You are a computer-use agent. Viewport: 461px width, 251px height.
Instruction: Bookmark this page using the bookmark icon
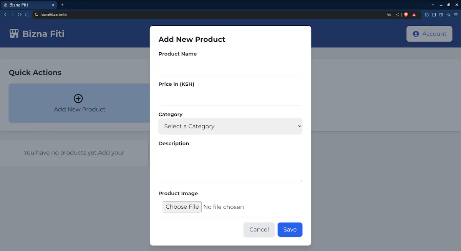[27, 15]
